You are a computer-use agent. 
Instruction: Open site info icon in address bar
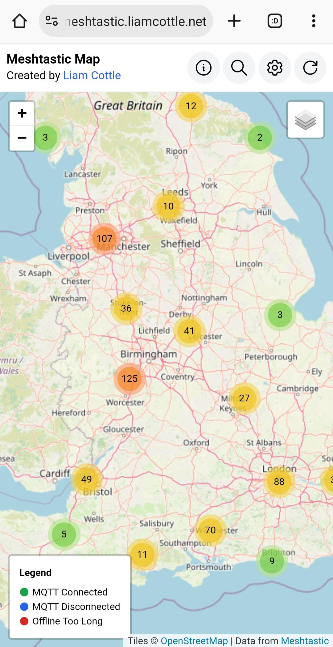(x=51, y=21)
